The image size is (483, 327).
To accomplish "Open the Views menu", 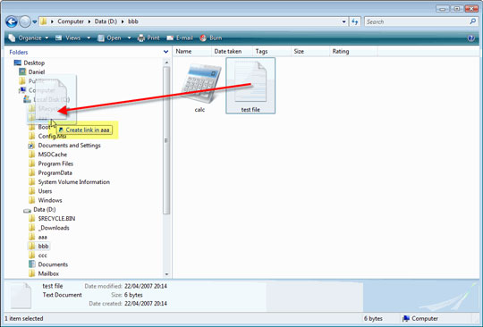I will point(68,38).
